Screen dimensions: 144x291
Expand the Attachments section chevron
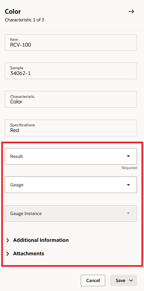pos(8,254)
